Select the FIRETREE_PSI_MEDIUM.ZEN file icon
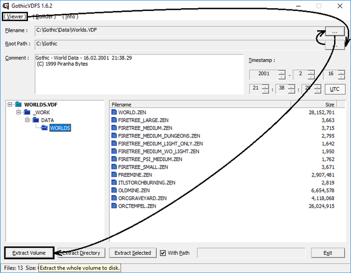The image size is (351, 273). coord(114,159)
